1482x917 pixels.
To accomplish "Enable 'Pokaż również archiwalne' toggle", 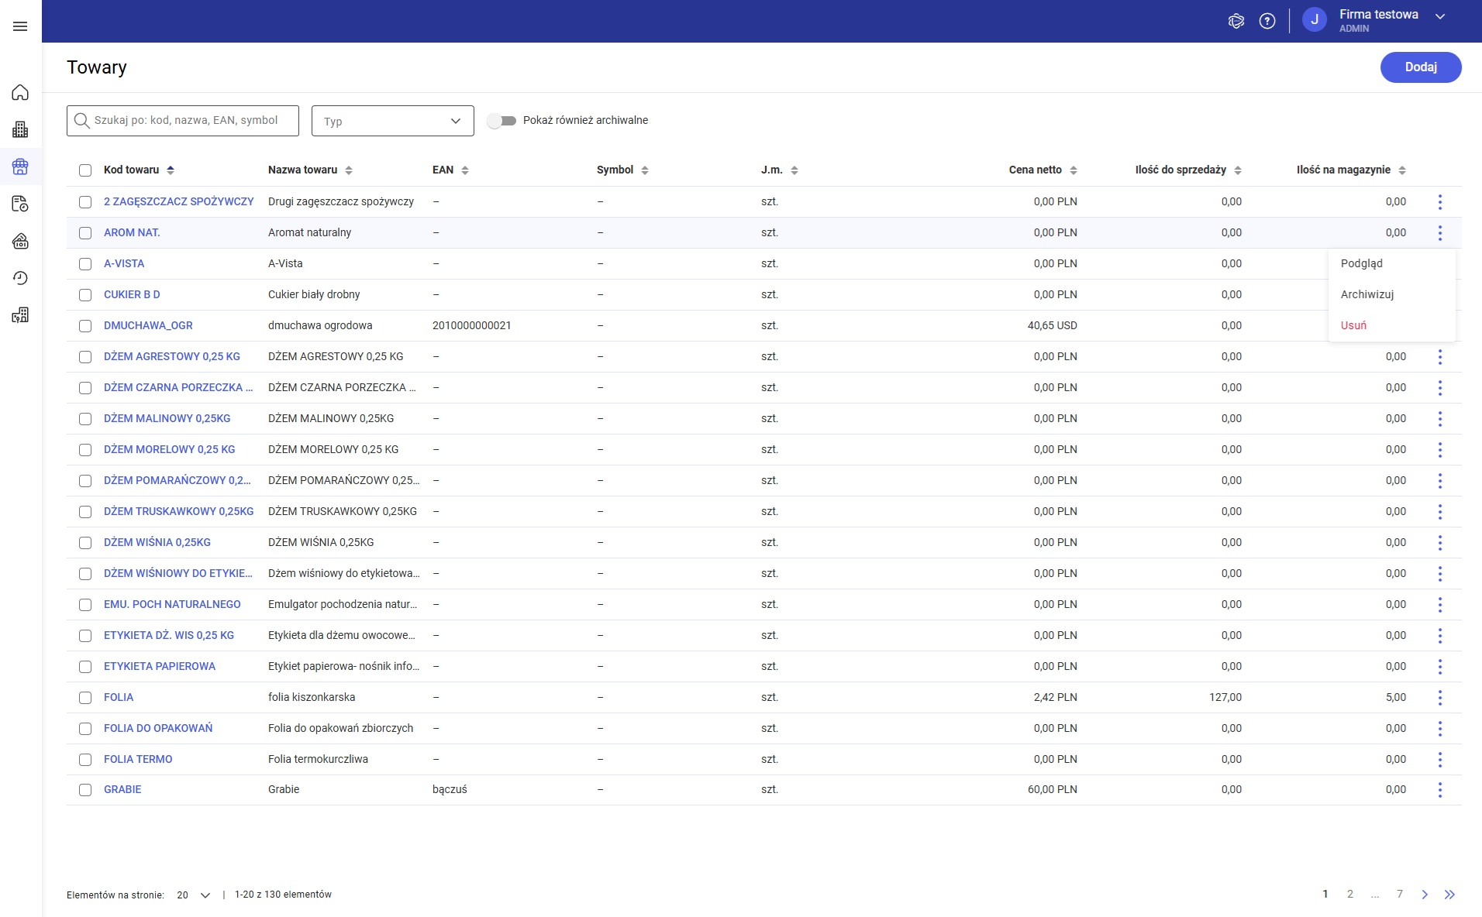I will click(501, 121).
